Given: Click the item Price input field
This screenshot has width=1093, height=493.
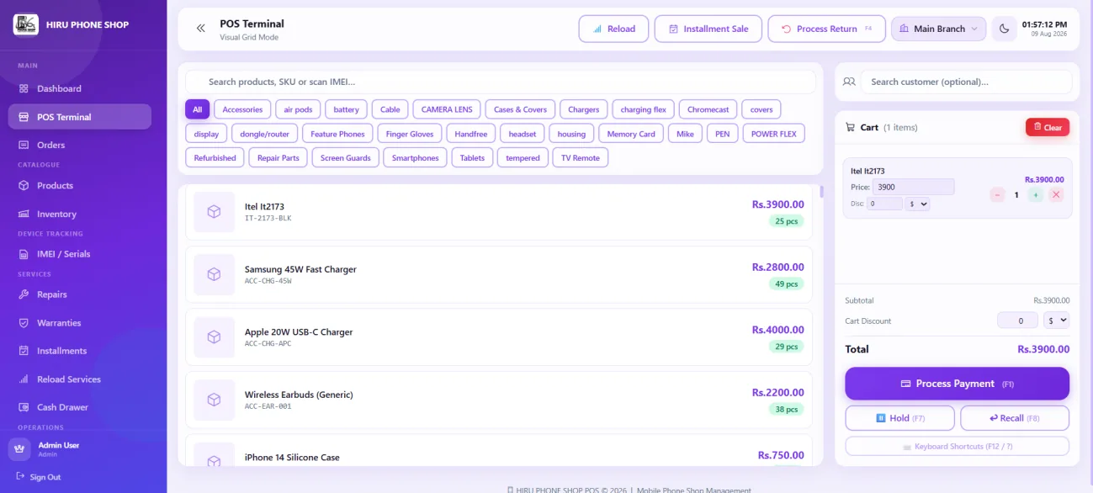Looking at the screenshot, I should [x=913, y=187].
